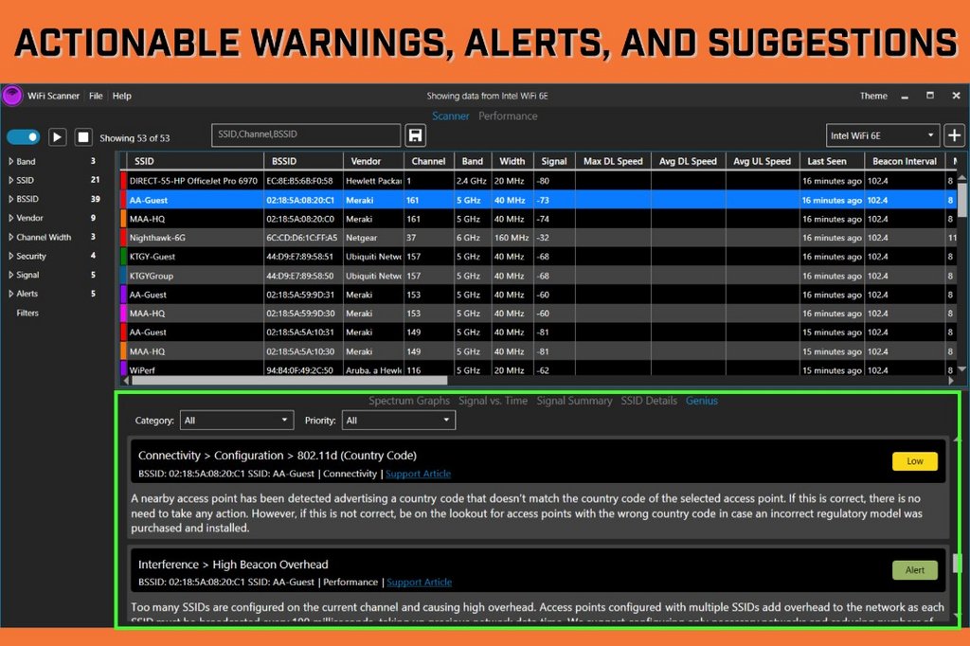Sort by Last Seen column header

point(832,161)
